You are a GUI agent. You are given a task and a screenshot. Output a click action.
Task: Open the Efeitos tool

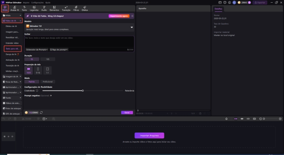85,8
